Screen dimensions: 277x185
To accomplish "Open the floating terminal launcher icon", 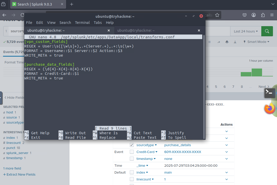I will [270, 93].
